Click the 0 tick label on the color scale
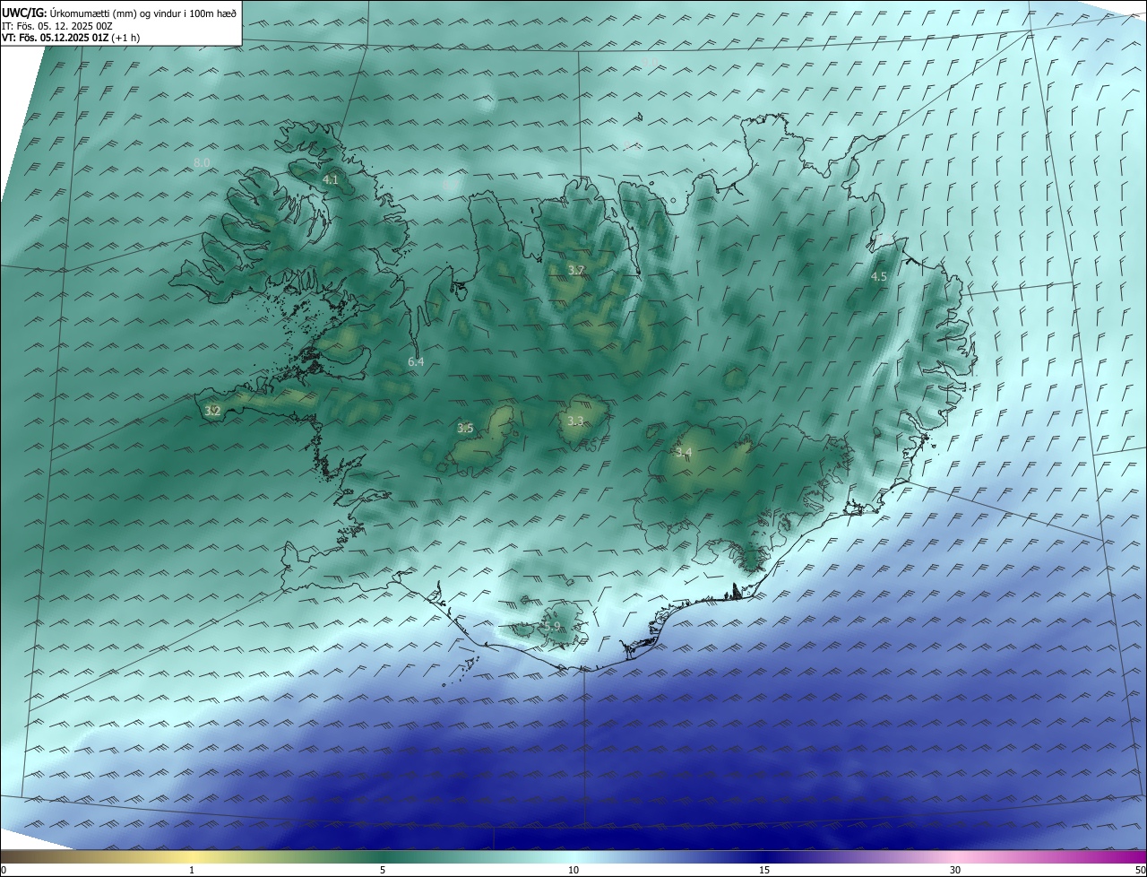This screenshot has width=1147, height=877. (x=4, y=870)
